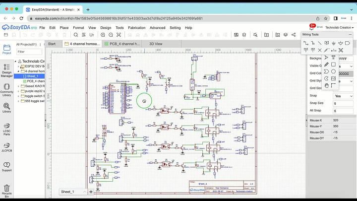357x201 pixels.
Task: Open the Library search panel
Action: pyautogui.click(x=6, y=108)
